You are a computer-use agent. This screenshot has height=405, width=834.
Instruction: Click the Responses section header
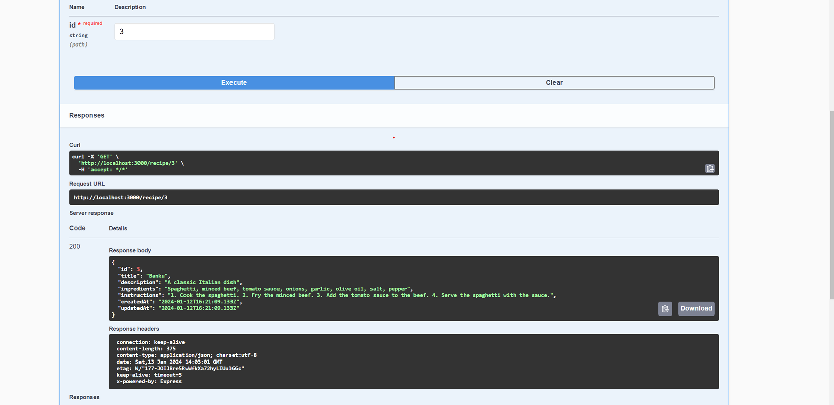[x=86, y=115]
